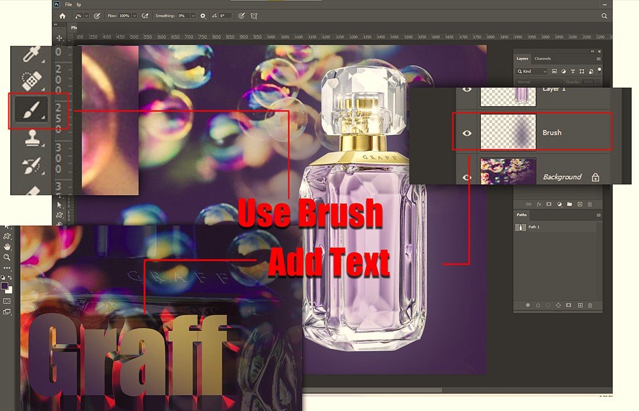Filter for smart objects
The image size is (639, 411).
591,71
